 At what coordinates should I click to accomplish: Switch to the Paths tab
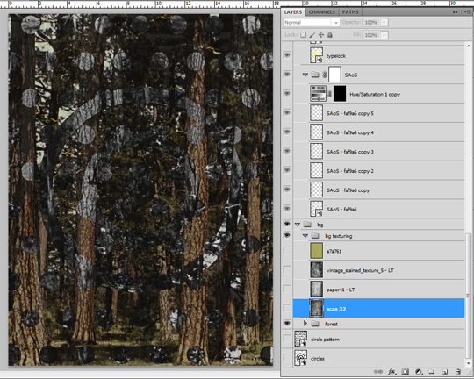pos(350,12)
